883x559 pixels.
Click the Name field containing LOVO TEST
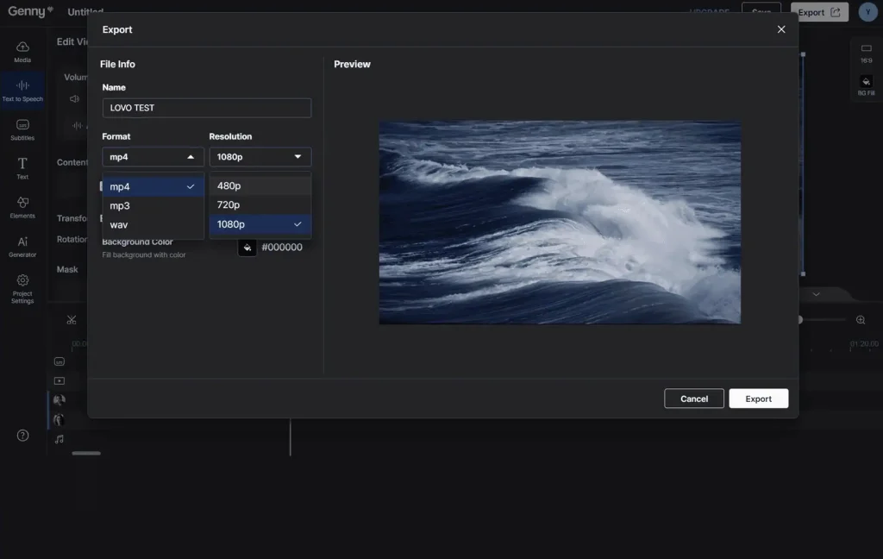[206, 108]
